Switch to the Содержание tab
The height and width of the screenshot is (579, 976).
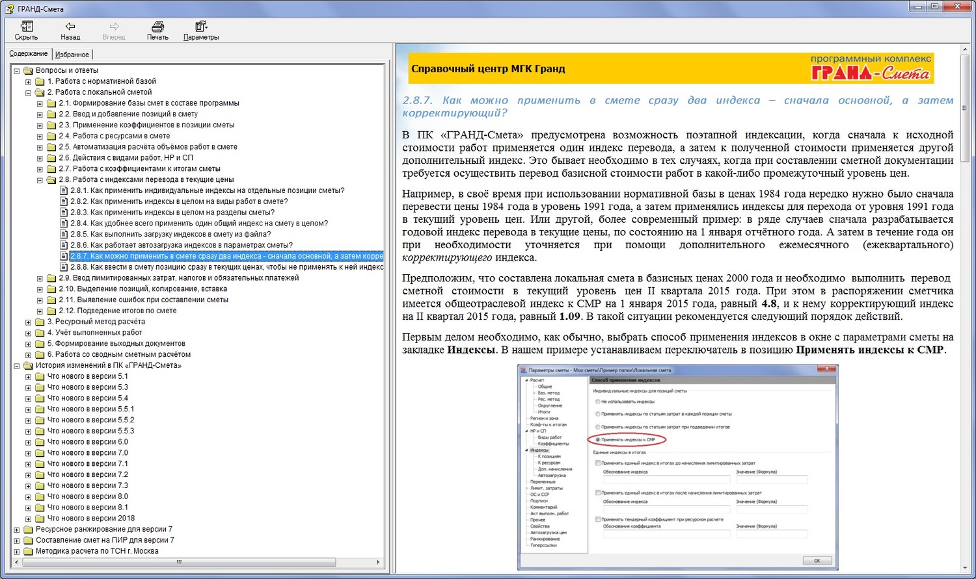coord(29,54)
